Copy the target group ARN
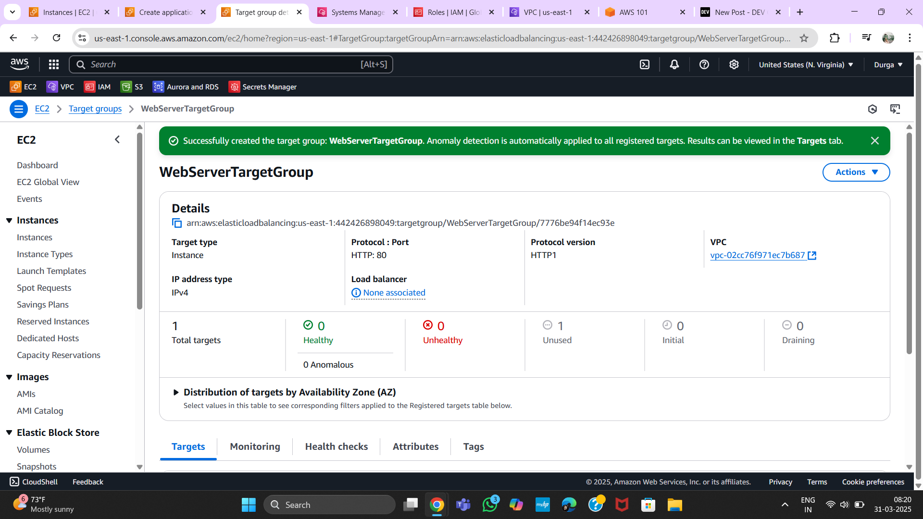This screenshot has height=519, width=923. pyautogui.click(x=177, y=223)
